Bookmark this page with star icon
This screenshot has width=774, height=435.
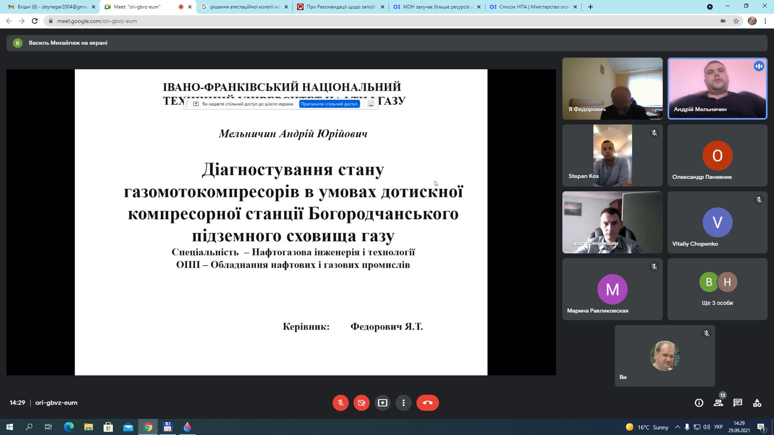point(736,21)
